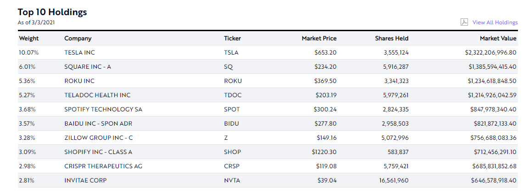529x193 pixels.
Task: Open Zillow Group Inc - C entry
Action: point(99,138)
